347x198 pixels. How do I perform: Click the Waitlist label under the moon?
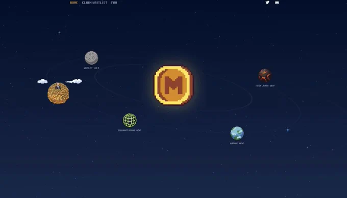click(91, 68)
